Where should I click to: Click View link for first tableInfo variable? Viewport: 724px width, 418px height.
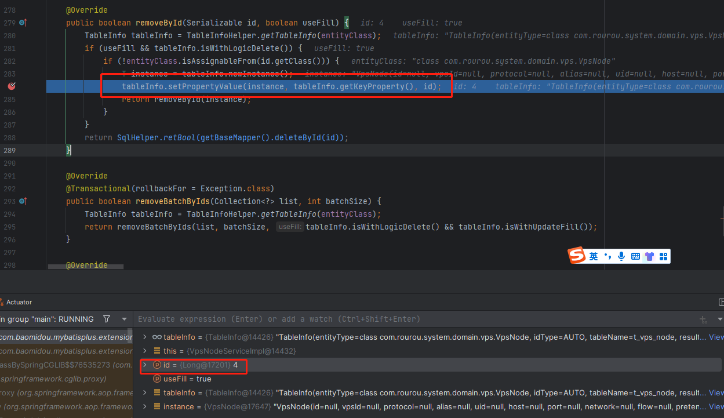(716, 337)
